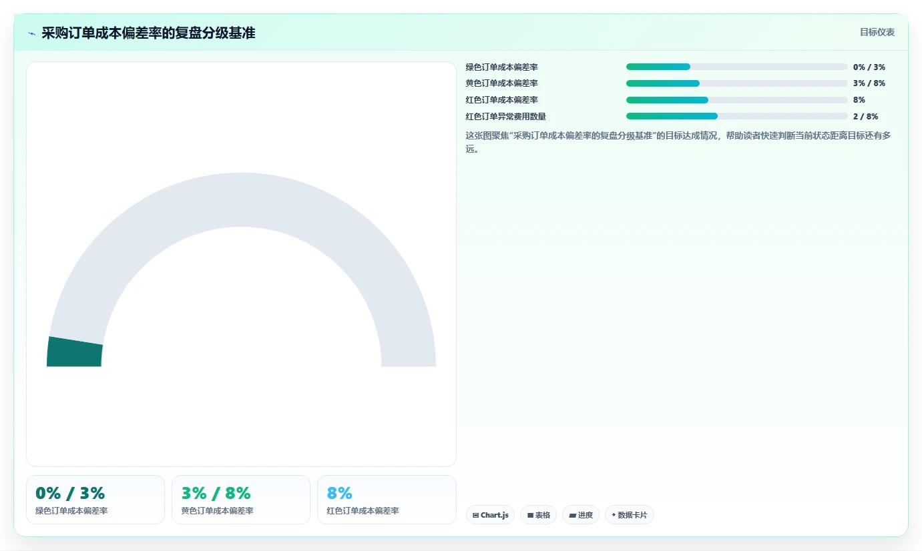Click the 3% / 8% data card
This screenshot has height=551, width=922.
pyautogui.click(x=241, y=500)
